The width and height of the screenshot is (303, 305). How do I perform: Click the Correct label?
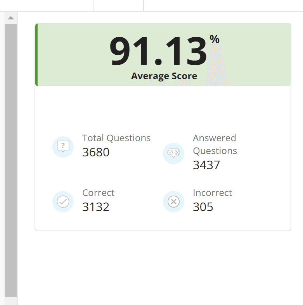point(98,193)
